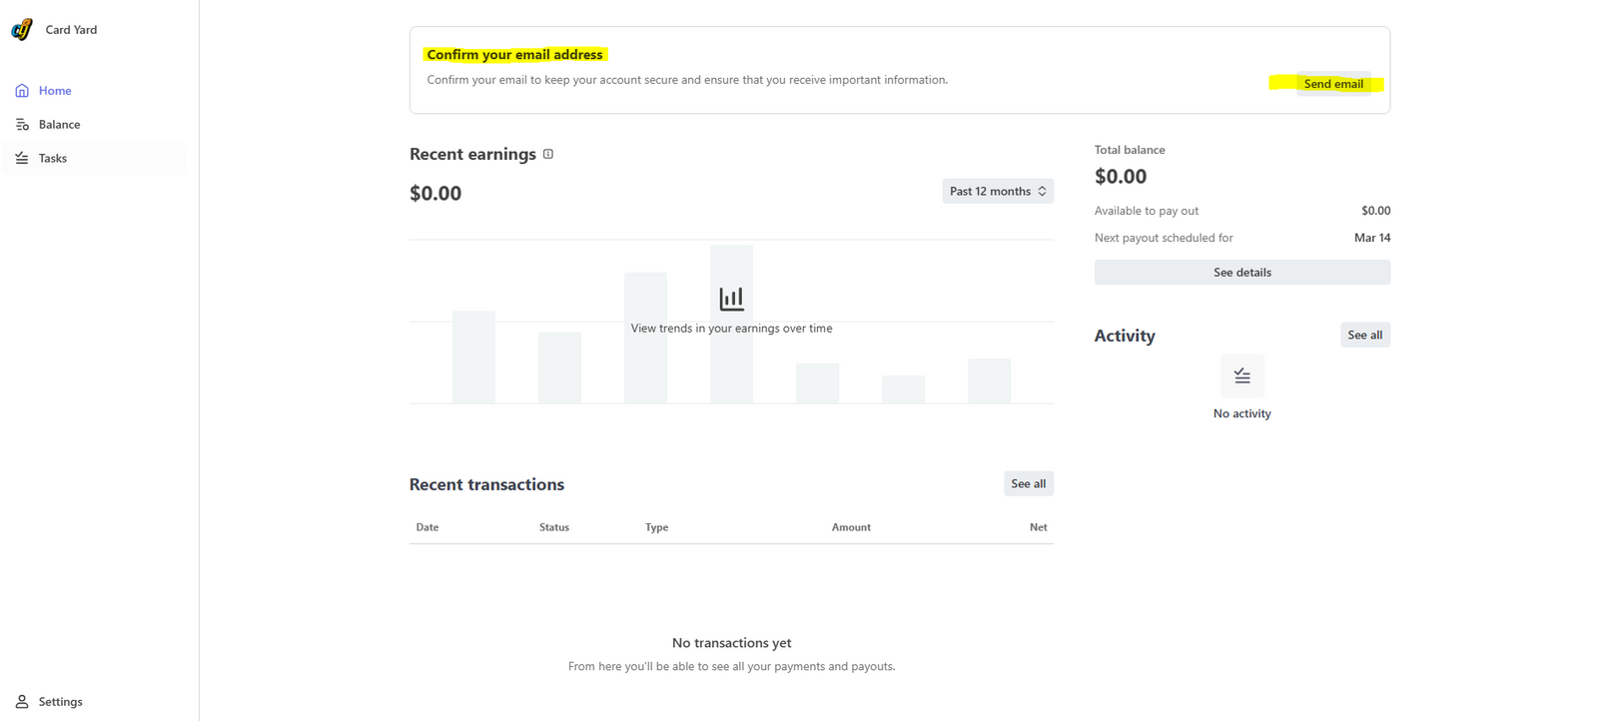The height and width of the screenshot is (721, 1598).
Task: Click the Status column header
Action: click(554, 527)
